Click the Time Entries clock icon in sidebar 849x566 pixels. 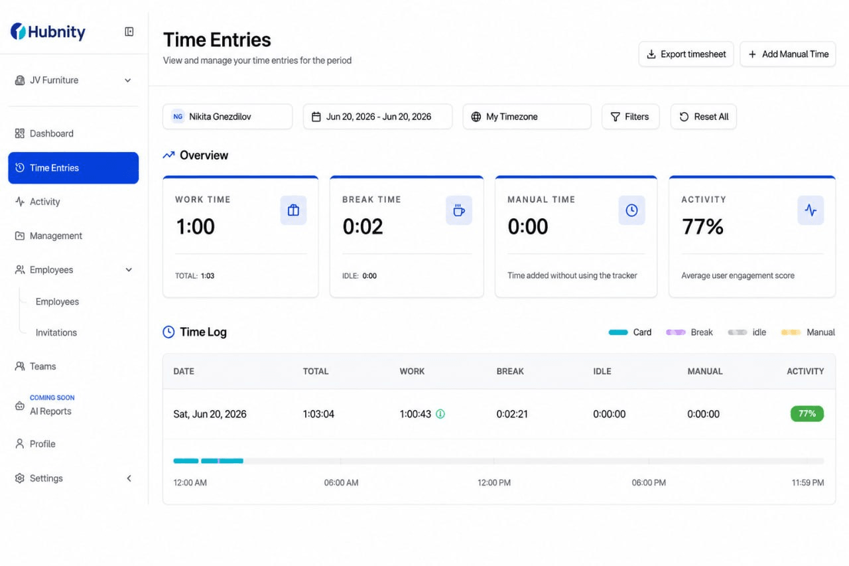click(20, 168)
